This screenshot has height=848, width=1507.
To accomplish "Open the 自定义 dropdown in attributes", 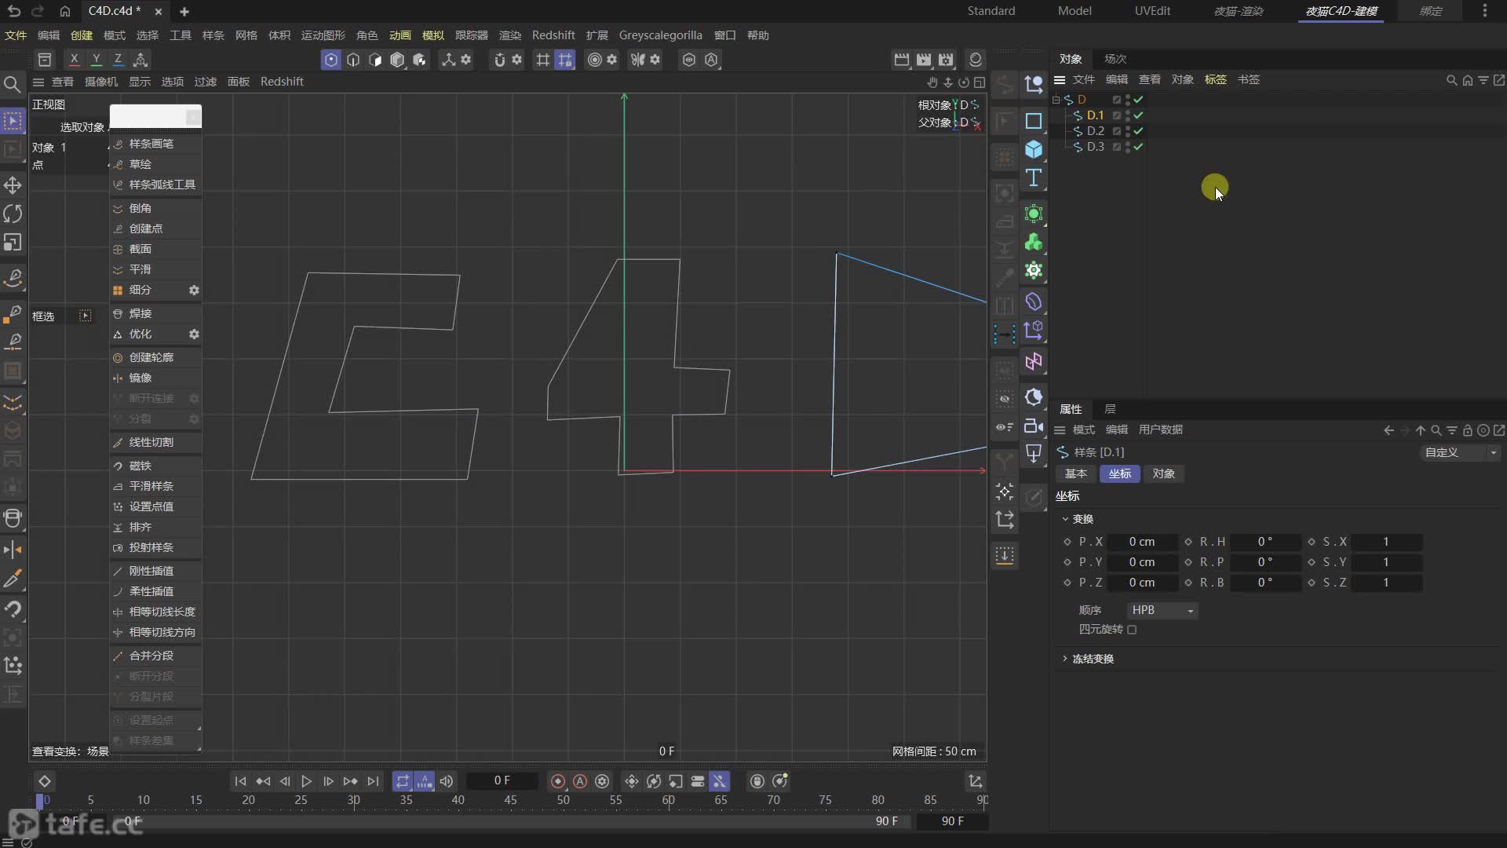I will pos(1461,452).
